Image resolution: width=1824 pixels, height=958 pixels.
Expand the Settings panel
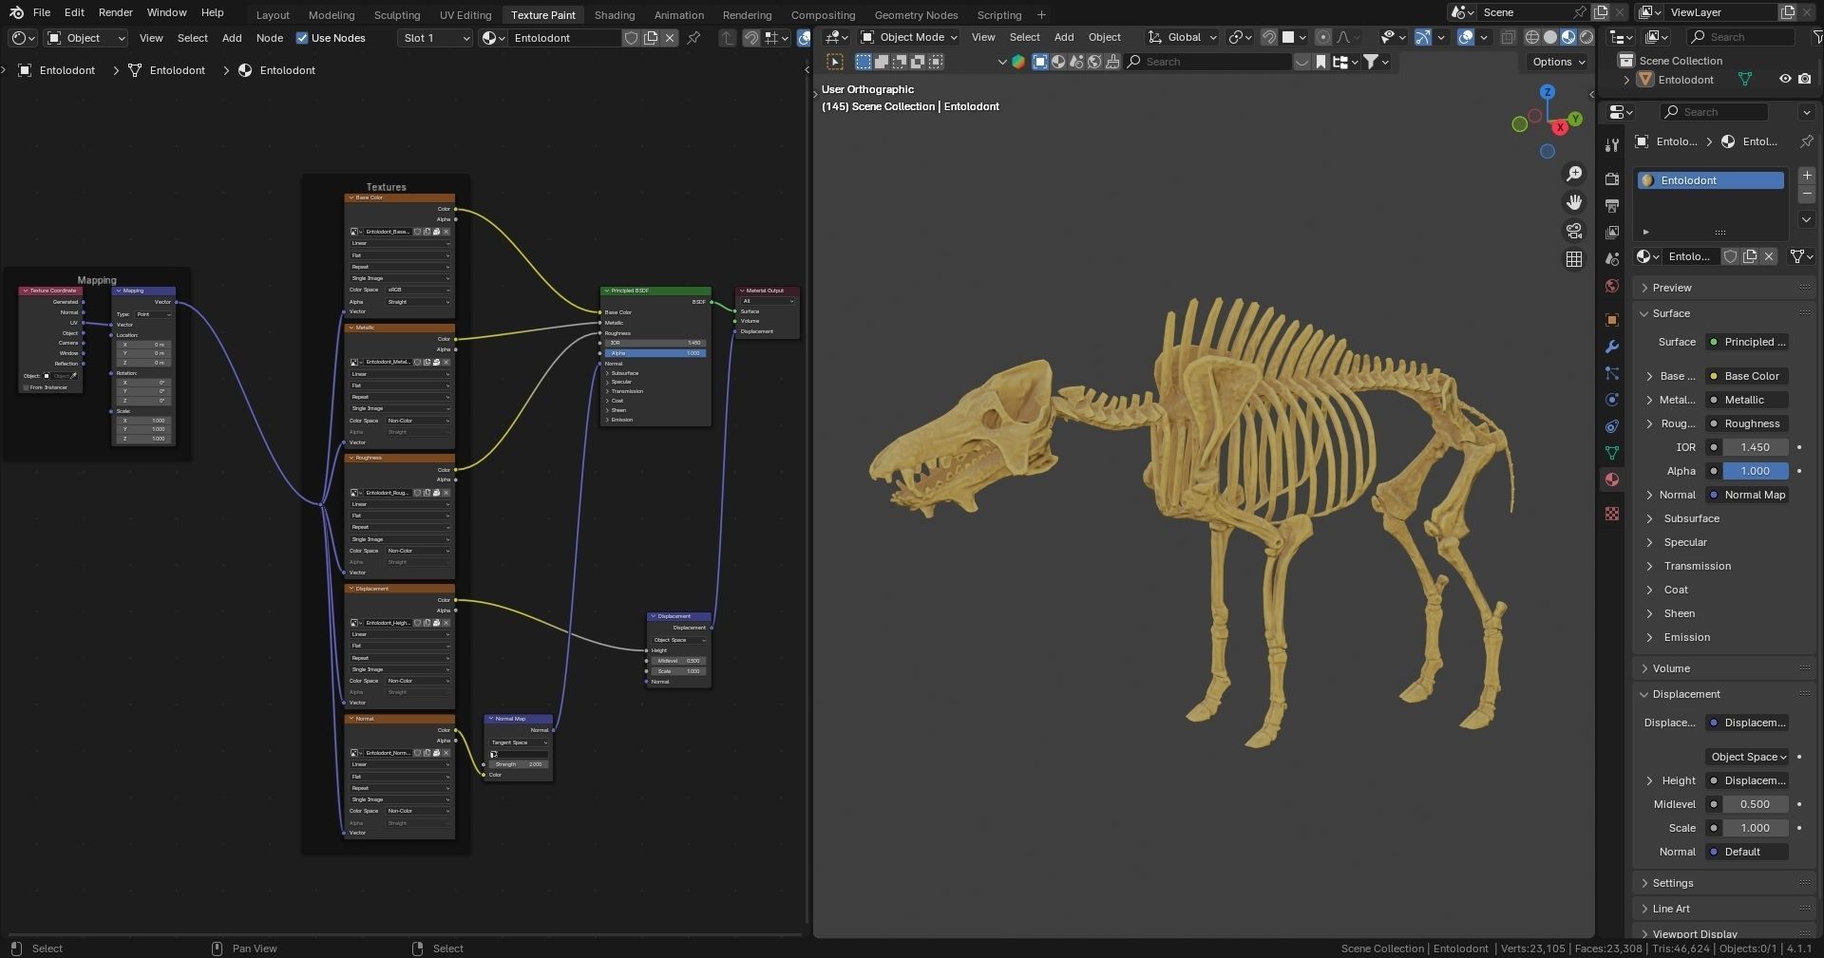click(1672, 883)
